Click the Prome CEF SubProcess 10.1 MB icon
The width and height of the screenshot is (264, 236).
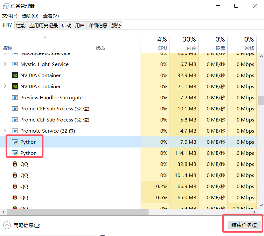[x=15, y=108]
